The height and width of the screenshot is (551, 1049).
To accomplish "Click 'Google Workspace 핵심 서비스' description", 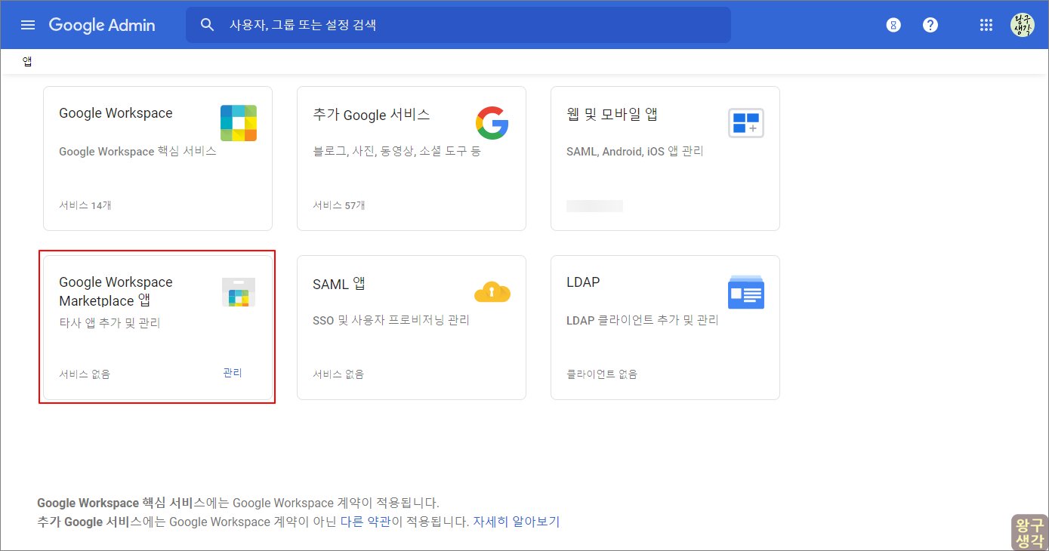I will (x=137, y=151).
